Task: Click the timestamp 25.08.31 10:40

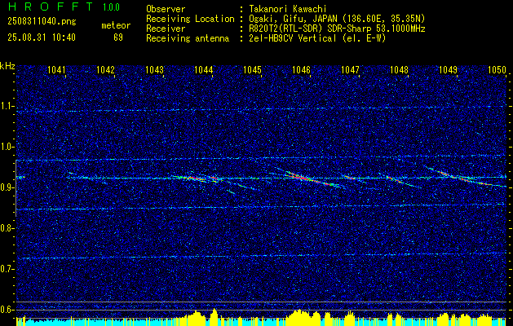Action: click(x=42, y=37)
